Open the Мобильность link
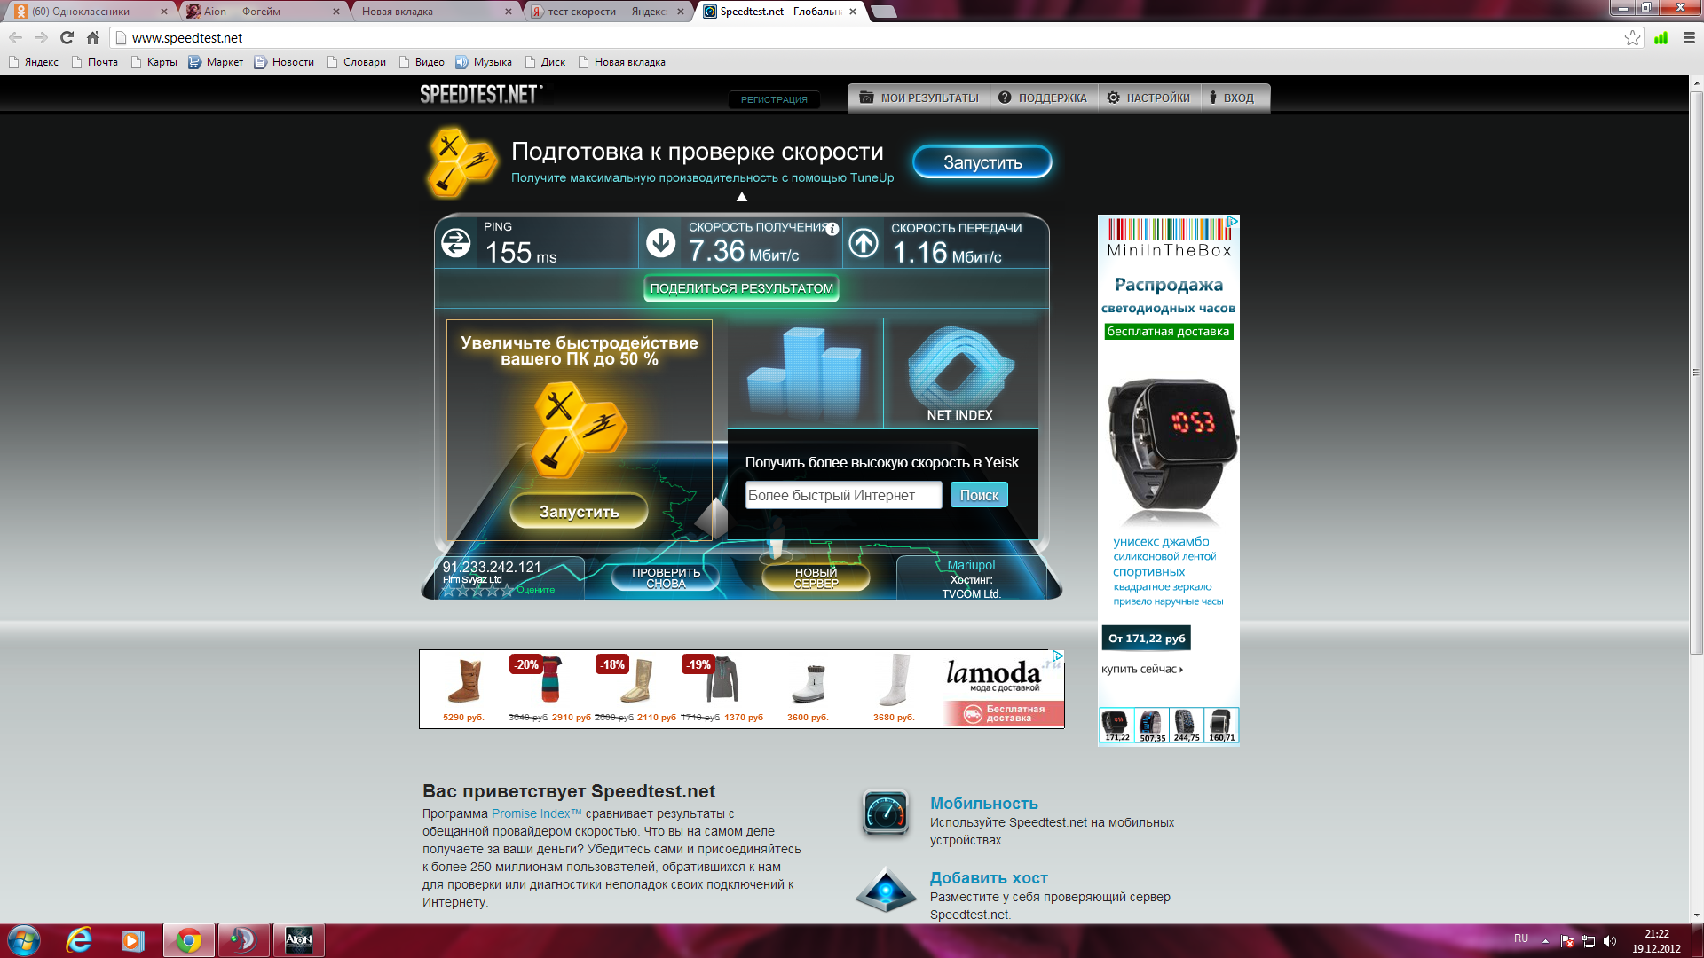The width and height of the screenshot is (1704, 958). pos(983,803)
